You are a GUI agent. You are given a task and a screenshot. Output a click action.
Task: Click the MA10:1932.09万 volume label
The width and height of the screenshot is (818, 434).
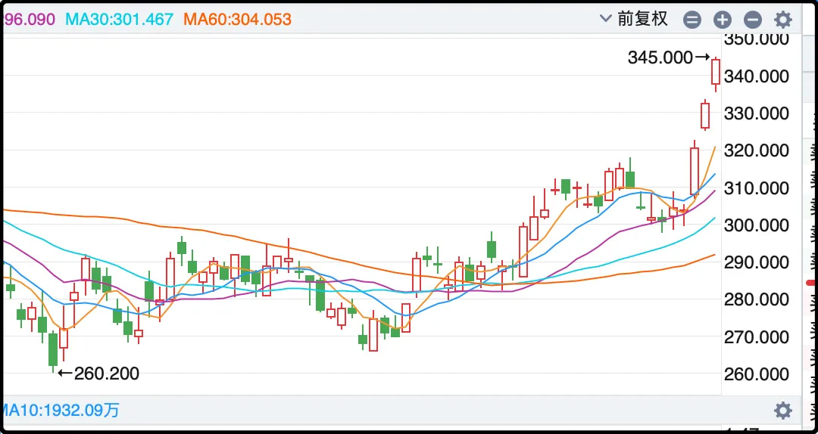point(60,410)
